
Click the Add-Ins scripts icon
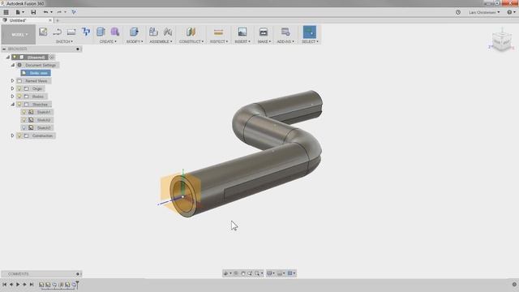285,32
